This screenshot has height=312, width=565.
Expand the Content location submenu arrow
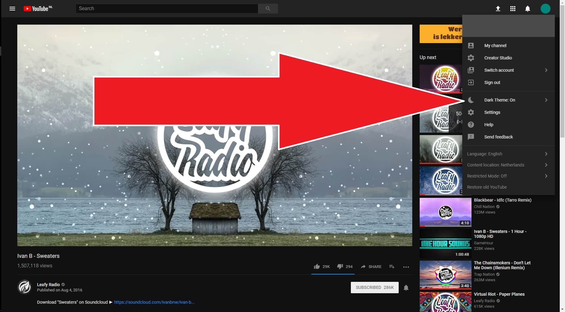tap(546, 165)
